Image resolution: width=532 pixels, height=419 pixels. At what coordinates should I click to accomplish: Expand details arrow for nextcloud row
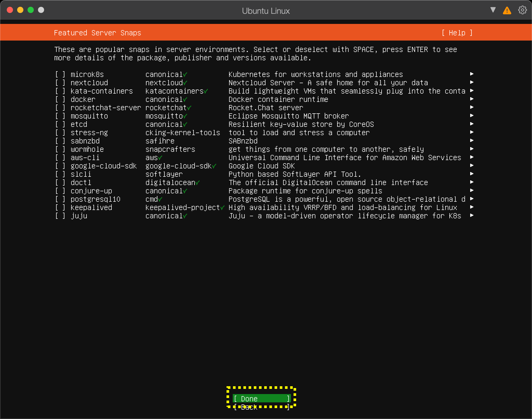point(472,82)
